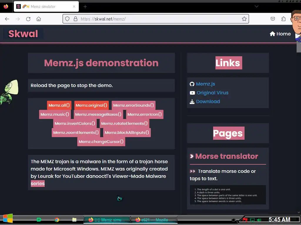Trigger Memz.errorSounds() button
The image size is (301, 225).
pyautogui.click(x=133, y=105)
